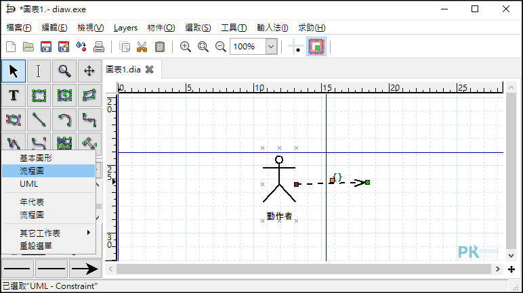Select the Line tool
The height and width of the screenshot is (293, 523).
point(39,120)
